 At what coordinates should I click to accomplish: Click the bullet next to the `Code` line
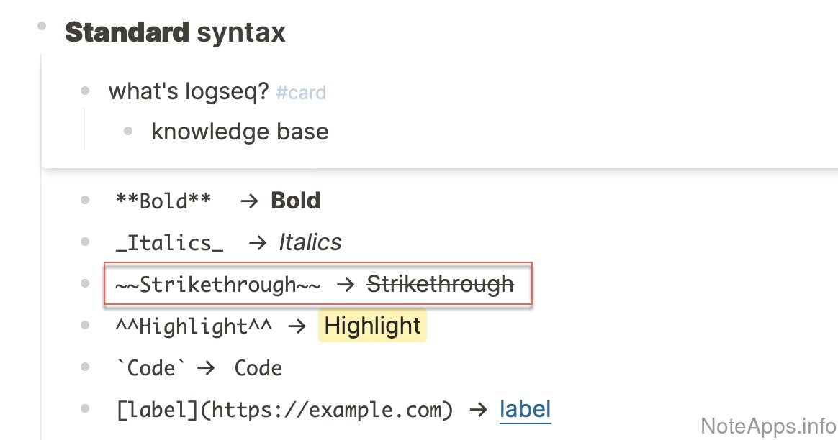[85, 367]
